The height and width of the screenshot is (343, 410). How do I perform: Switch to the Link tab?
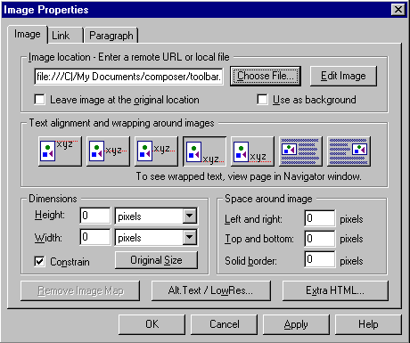tap(65, 36)
